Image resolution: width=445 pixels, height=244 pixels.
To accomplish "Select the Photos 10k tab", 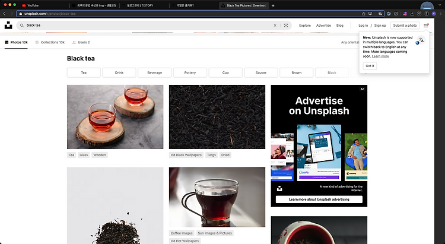I will pos(16,42).
